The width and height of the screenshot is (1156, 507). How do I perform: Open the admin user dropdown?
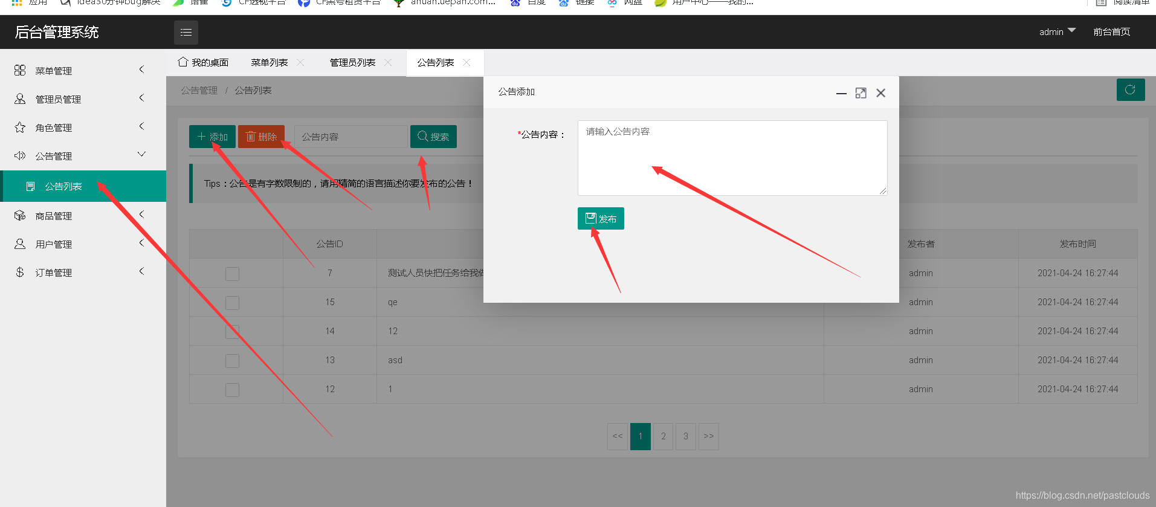1057,32
